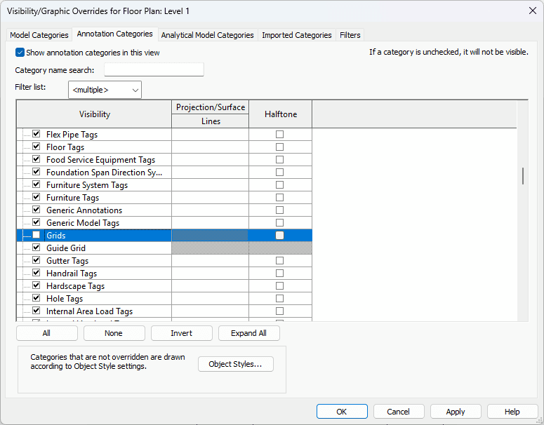Enable Halftone for Gutter Tags
Image resolution: width=544 pixels, height=425 pixels.
[x=279, y=260]
